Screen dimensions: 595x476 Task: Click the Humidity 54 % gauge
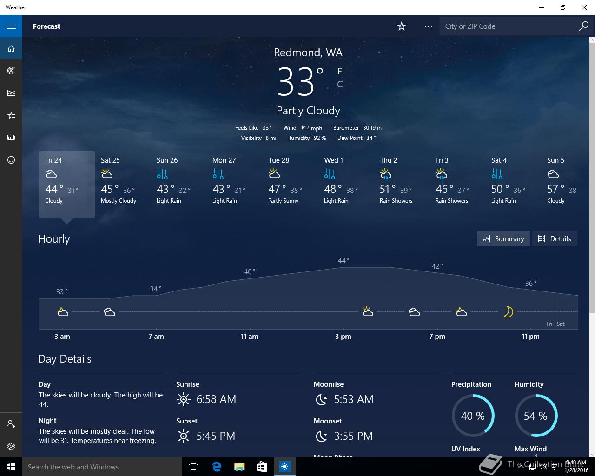point(536,416)
